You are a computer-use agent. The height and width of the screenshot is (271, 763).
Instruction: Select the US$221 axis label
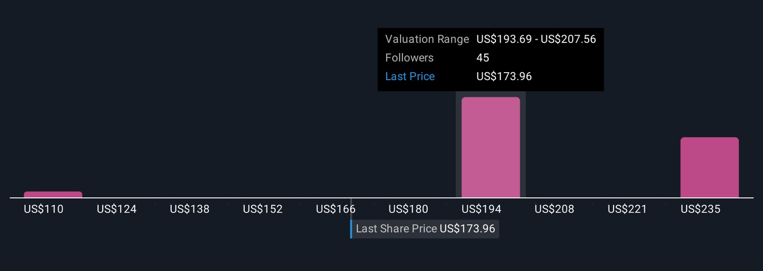coord(627,209)
